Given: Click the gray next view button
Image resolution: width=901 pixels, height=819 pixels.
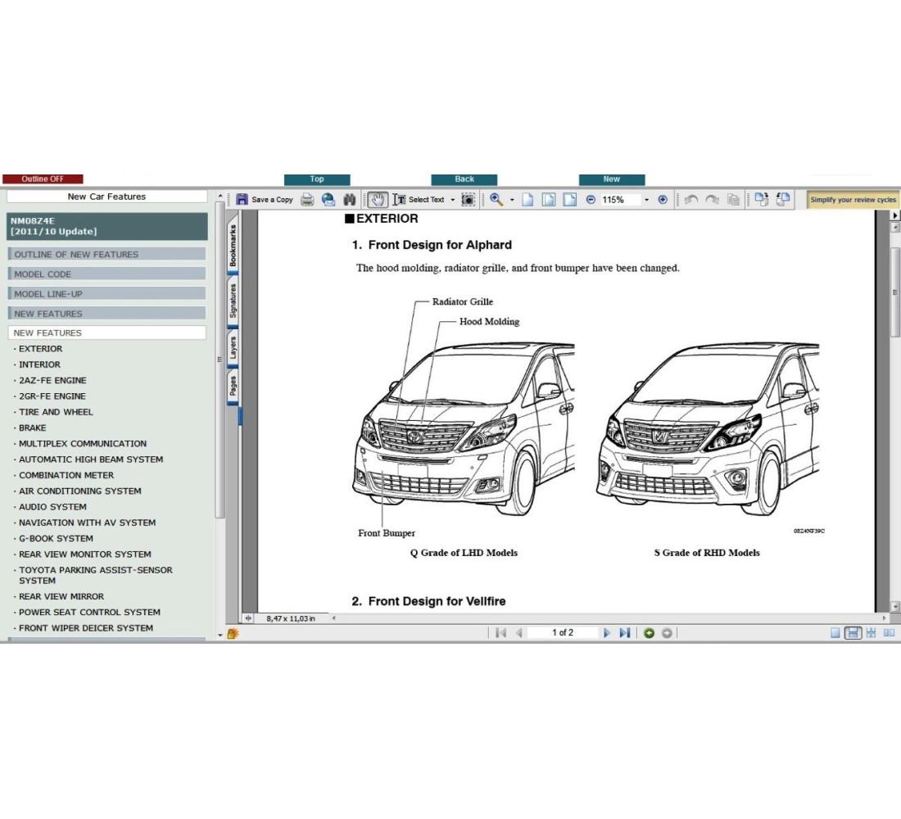Looking at the screenshot, I should tap(667, 633).
